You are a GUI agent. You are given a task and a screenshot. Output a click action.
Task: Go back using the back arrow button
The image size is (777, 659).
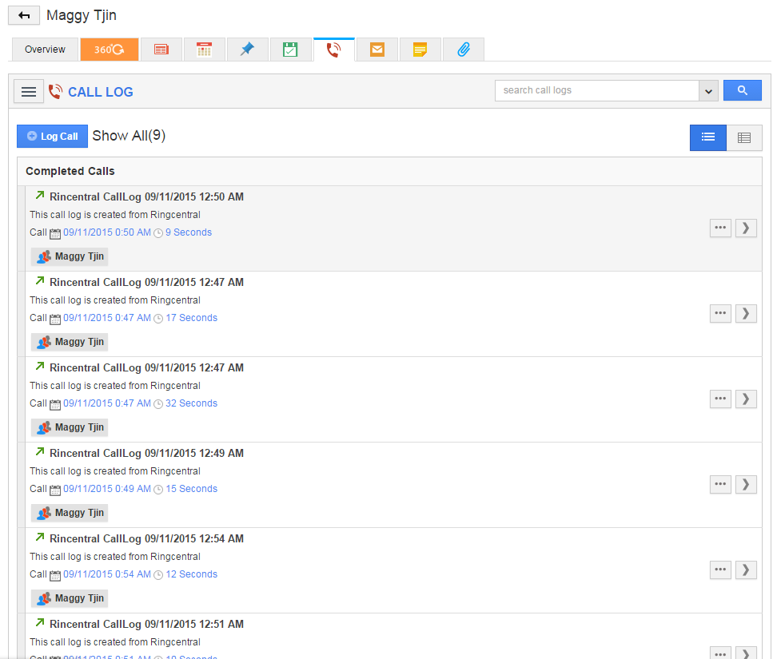tap(24, 15)
